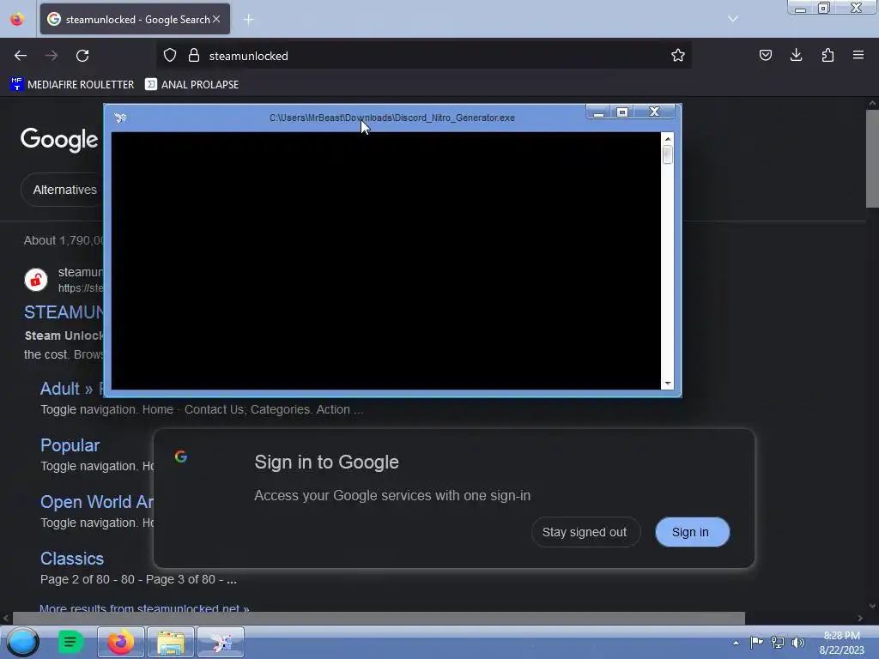Click the Firefox back arrow
Screen dimensions: 879x659
pyautogui.click(x=21, y=56)
